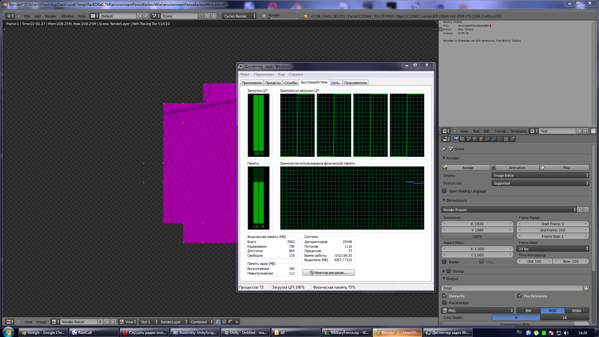Open the Templates menu in text editor
This screenshot has height=337, width=599.
pyautogui.click(x=518, y=131)
